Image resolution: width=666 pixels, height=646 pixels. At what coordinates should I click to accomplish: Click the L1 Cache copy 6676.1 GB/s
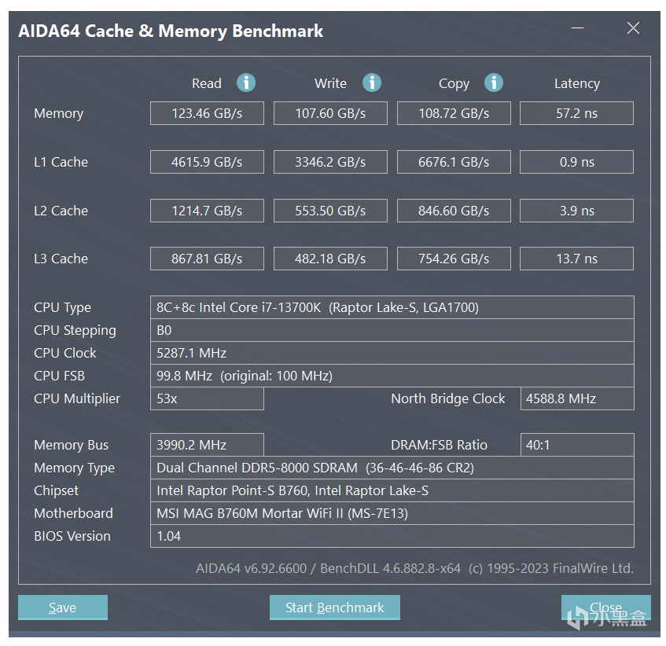(454, 162)
